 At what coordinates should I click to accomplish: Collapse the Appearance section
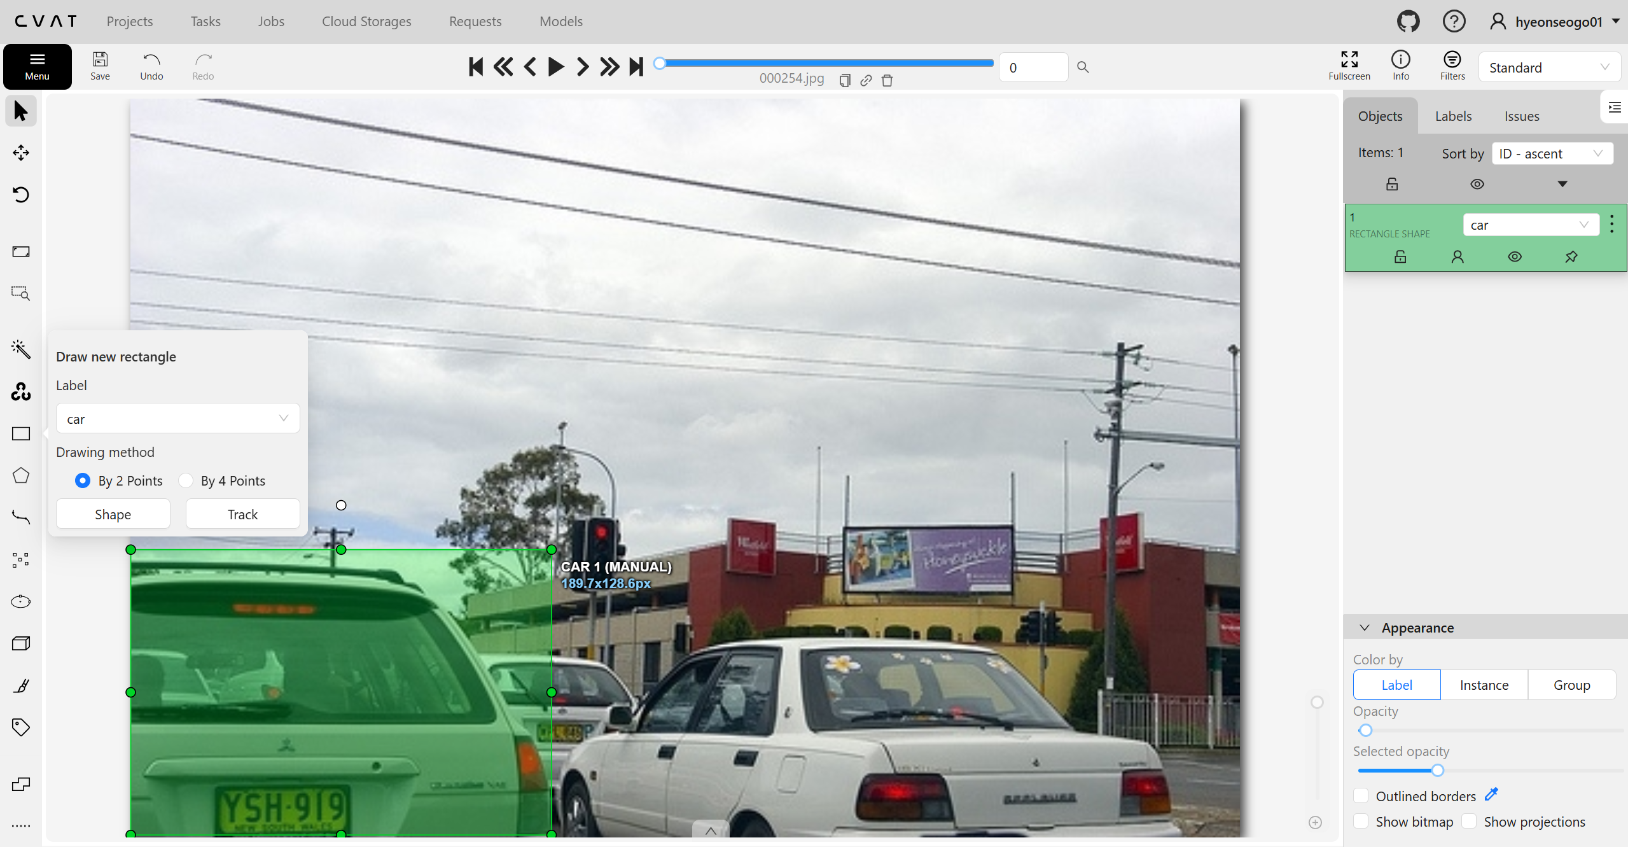click(x=1365, y=628)
